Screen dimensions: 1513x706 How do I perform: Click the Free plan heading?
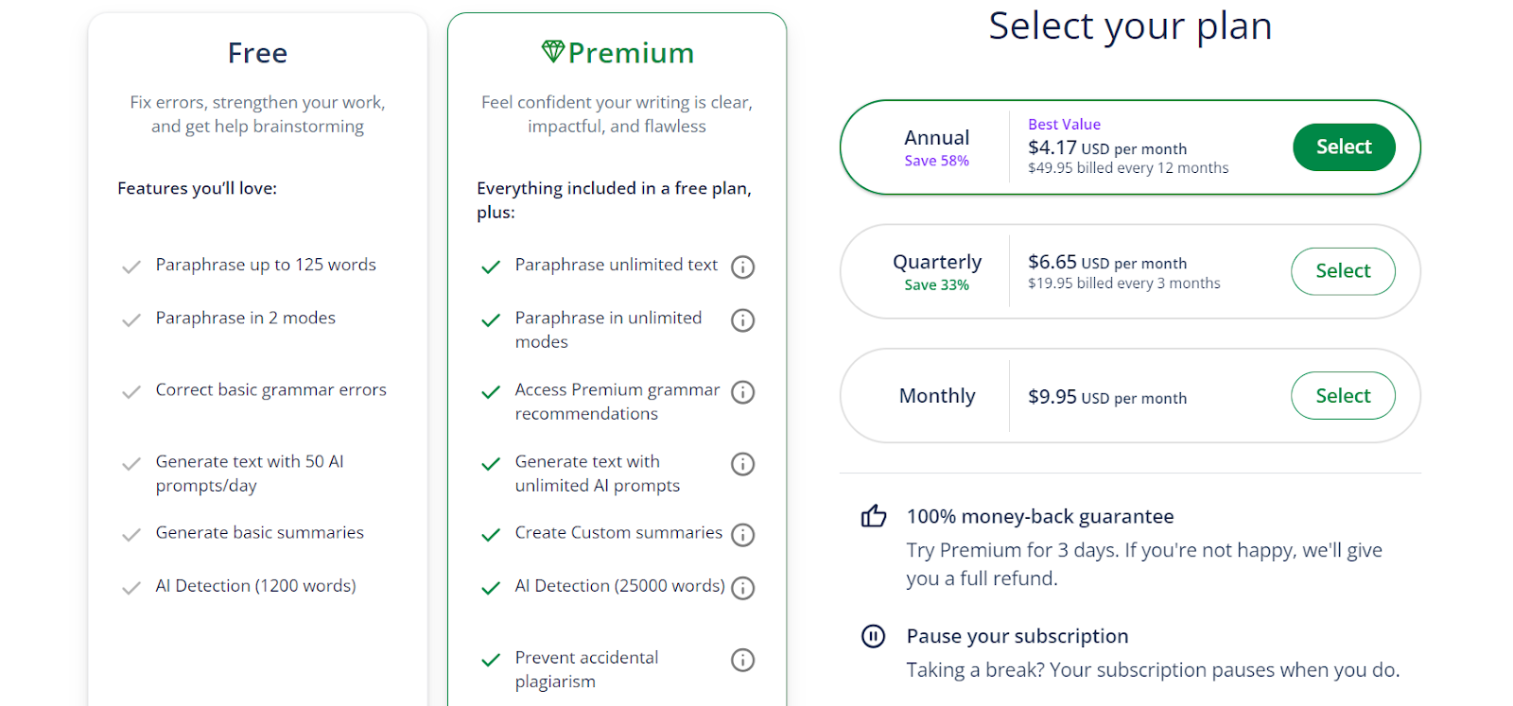pos(257,53)
